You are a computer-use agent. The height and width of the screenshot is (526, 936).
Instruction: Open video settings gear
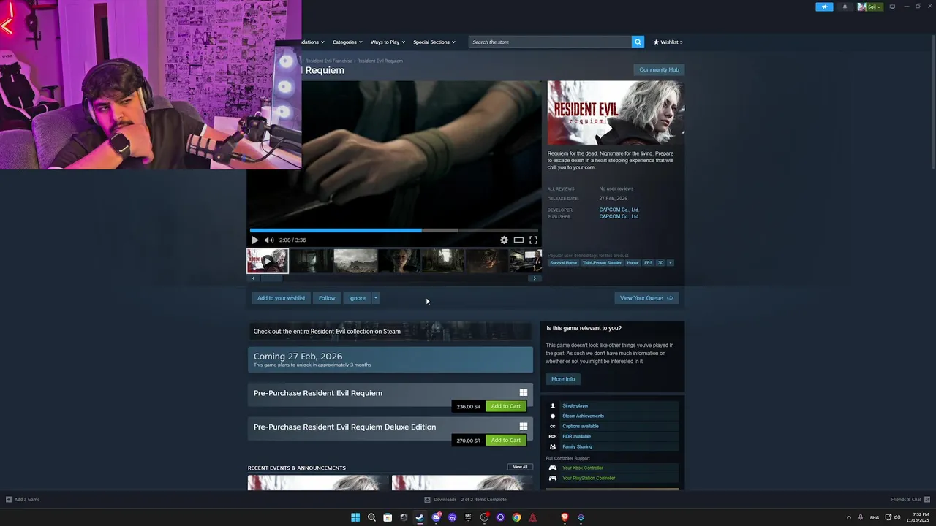click(504, 240)
